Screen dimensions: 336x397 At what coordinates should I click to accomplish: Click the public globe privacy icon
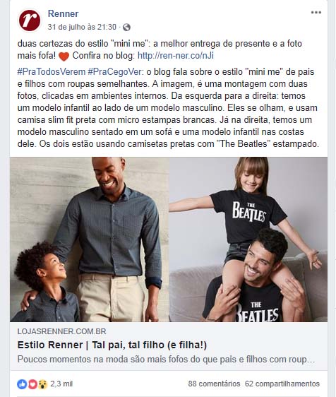tap(126, 27)
